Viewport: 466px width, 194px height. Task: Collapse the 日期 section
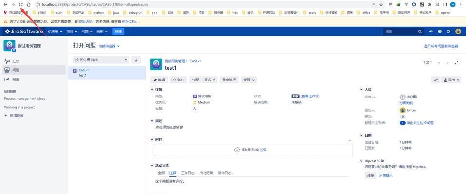click(361, 135)
